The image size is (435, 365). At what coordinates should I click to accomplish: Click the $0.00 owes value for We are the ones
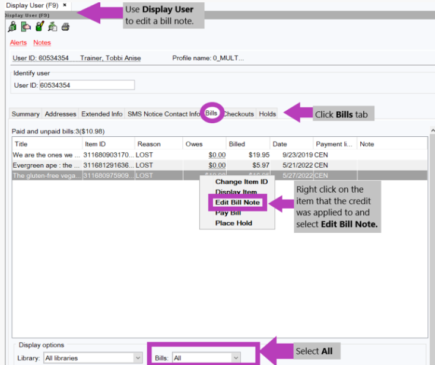point(217,155)
